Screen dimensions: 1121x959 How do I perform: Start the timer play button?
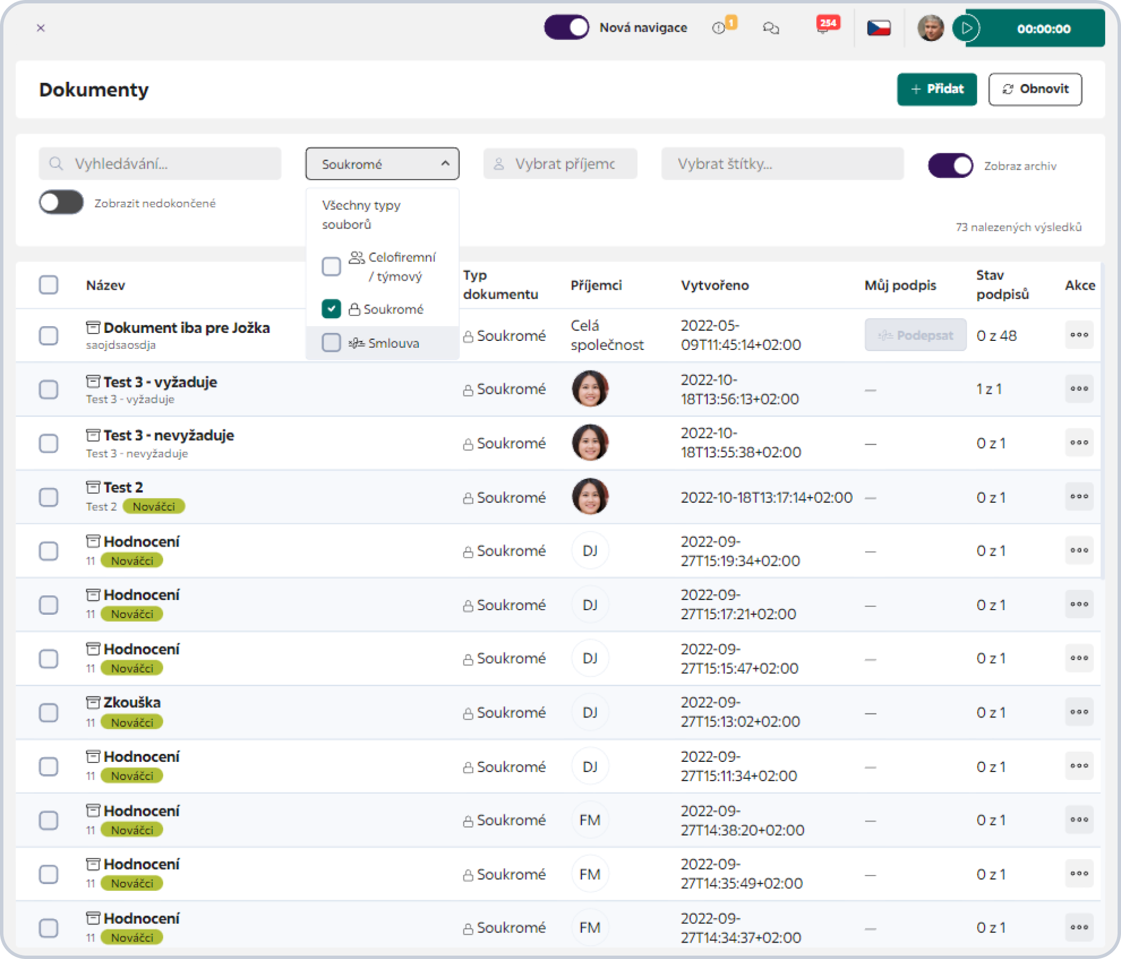(x=966, y=28)
